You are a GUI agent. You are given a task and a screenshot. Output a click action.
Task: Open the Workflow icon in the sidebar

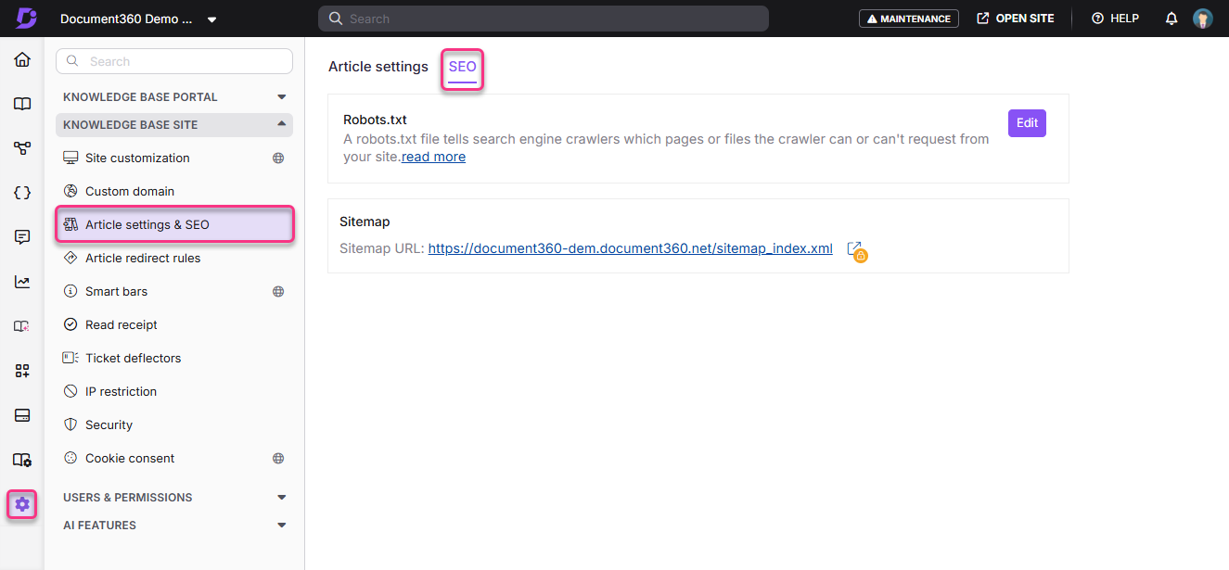tap(21, 147)
